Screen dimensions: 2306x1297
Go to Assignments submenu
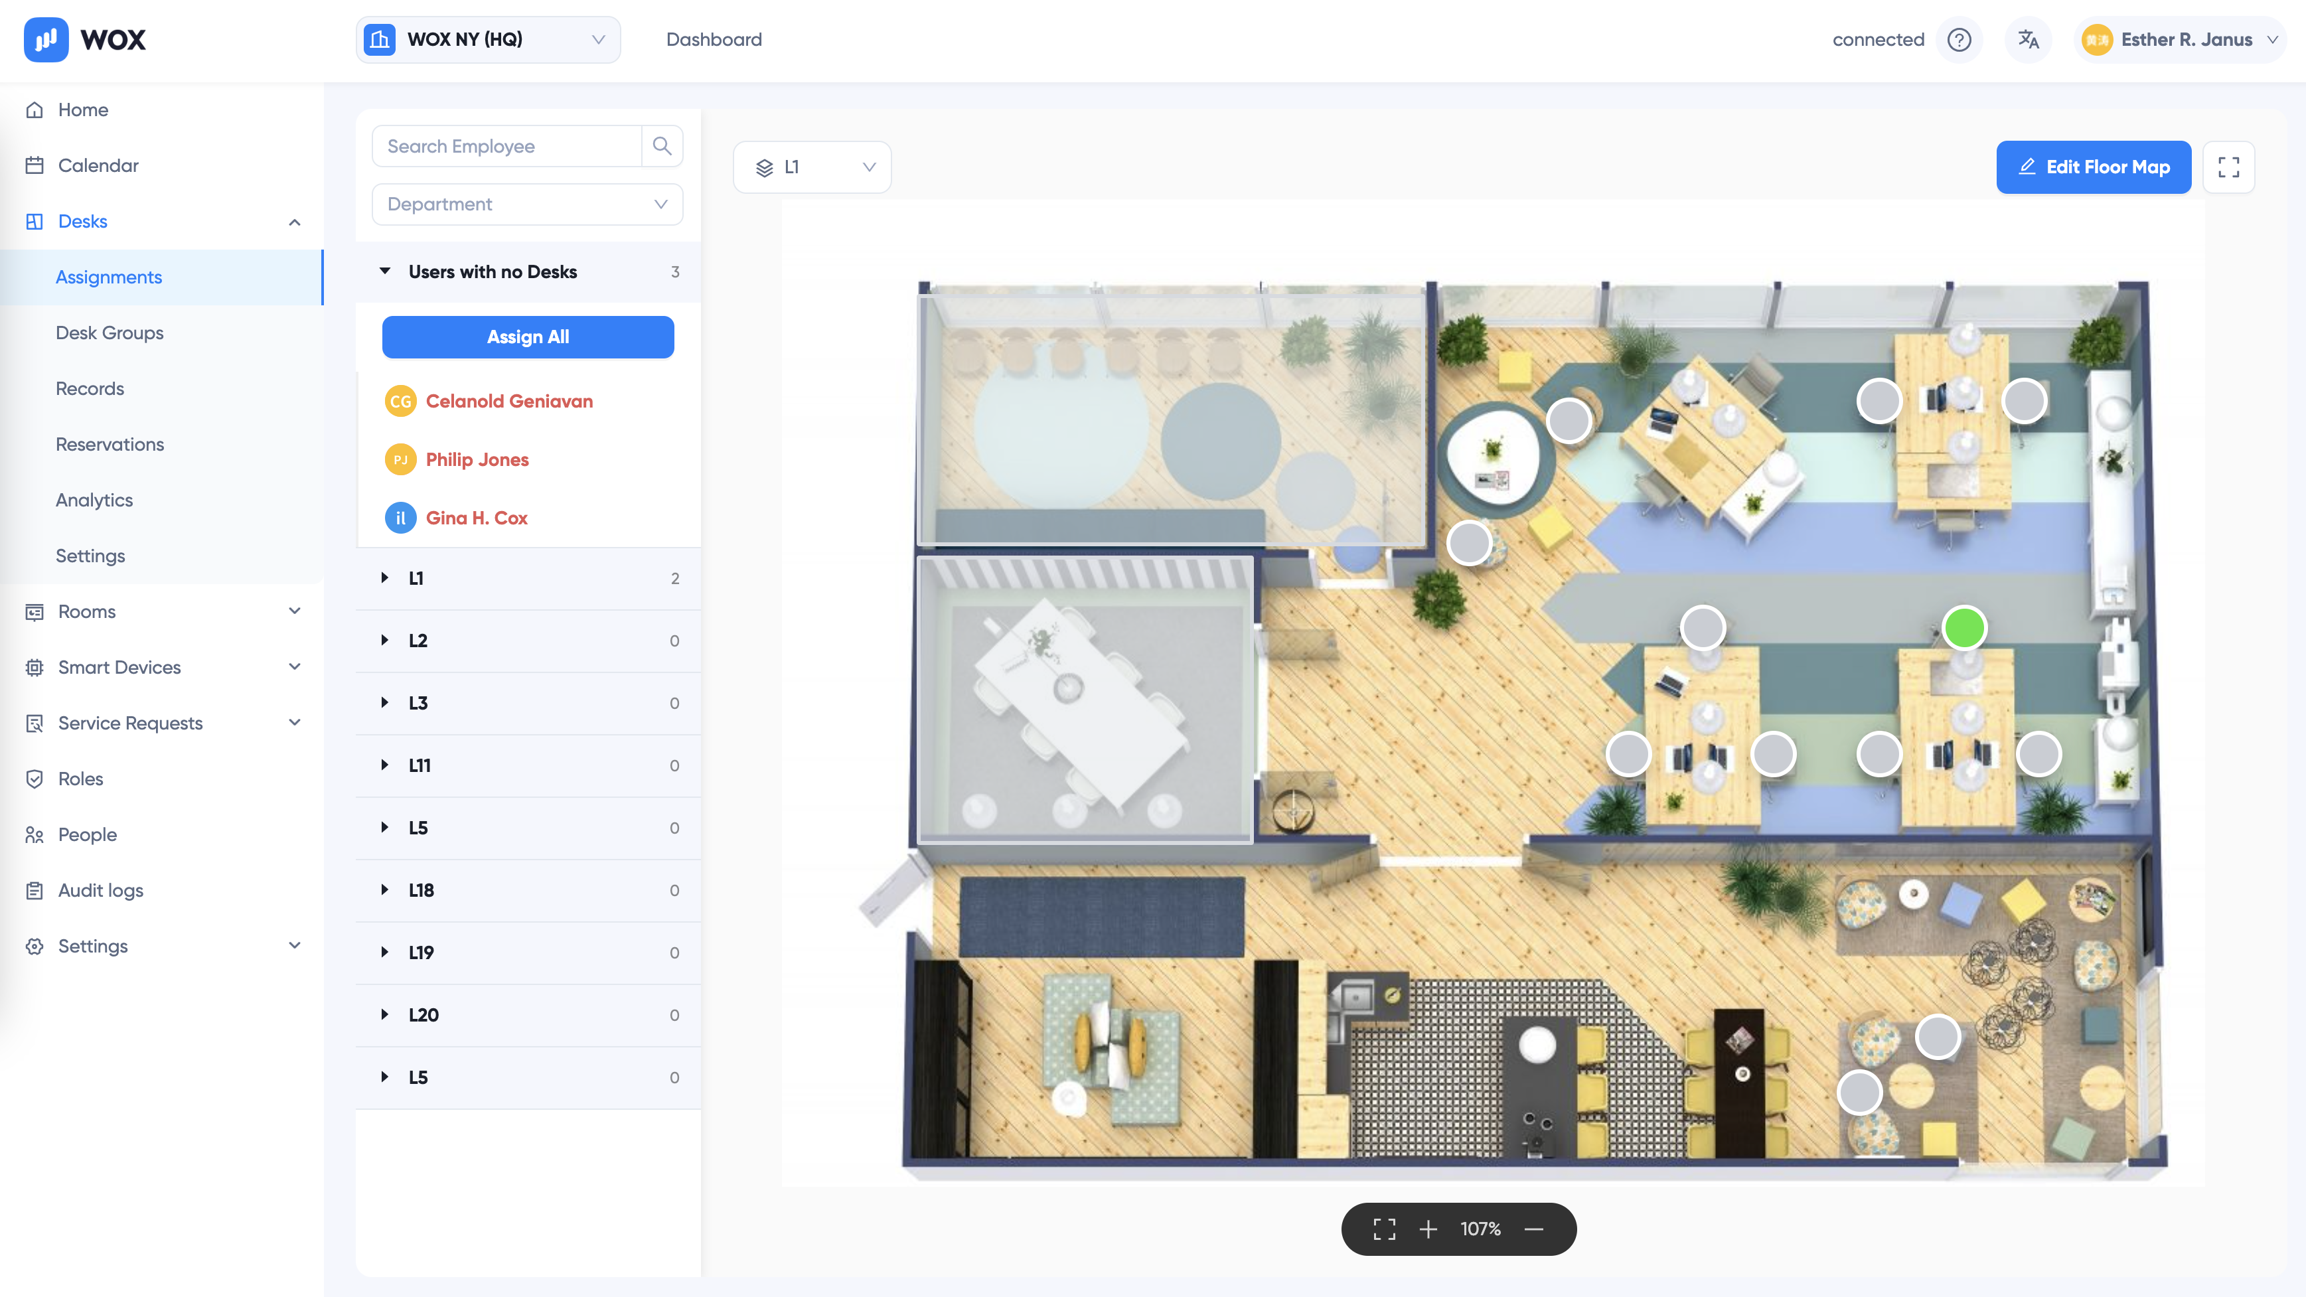[x=161, y=277]
